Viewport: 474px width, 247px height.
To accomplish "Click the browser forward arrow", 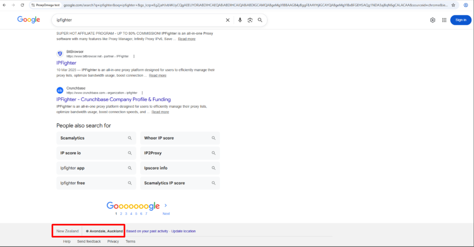I will [13, 5].
